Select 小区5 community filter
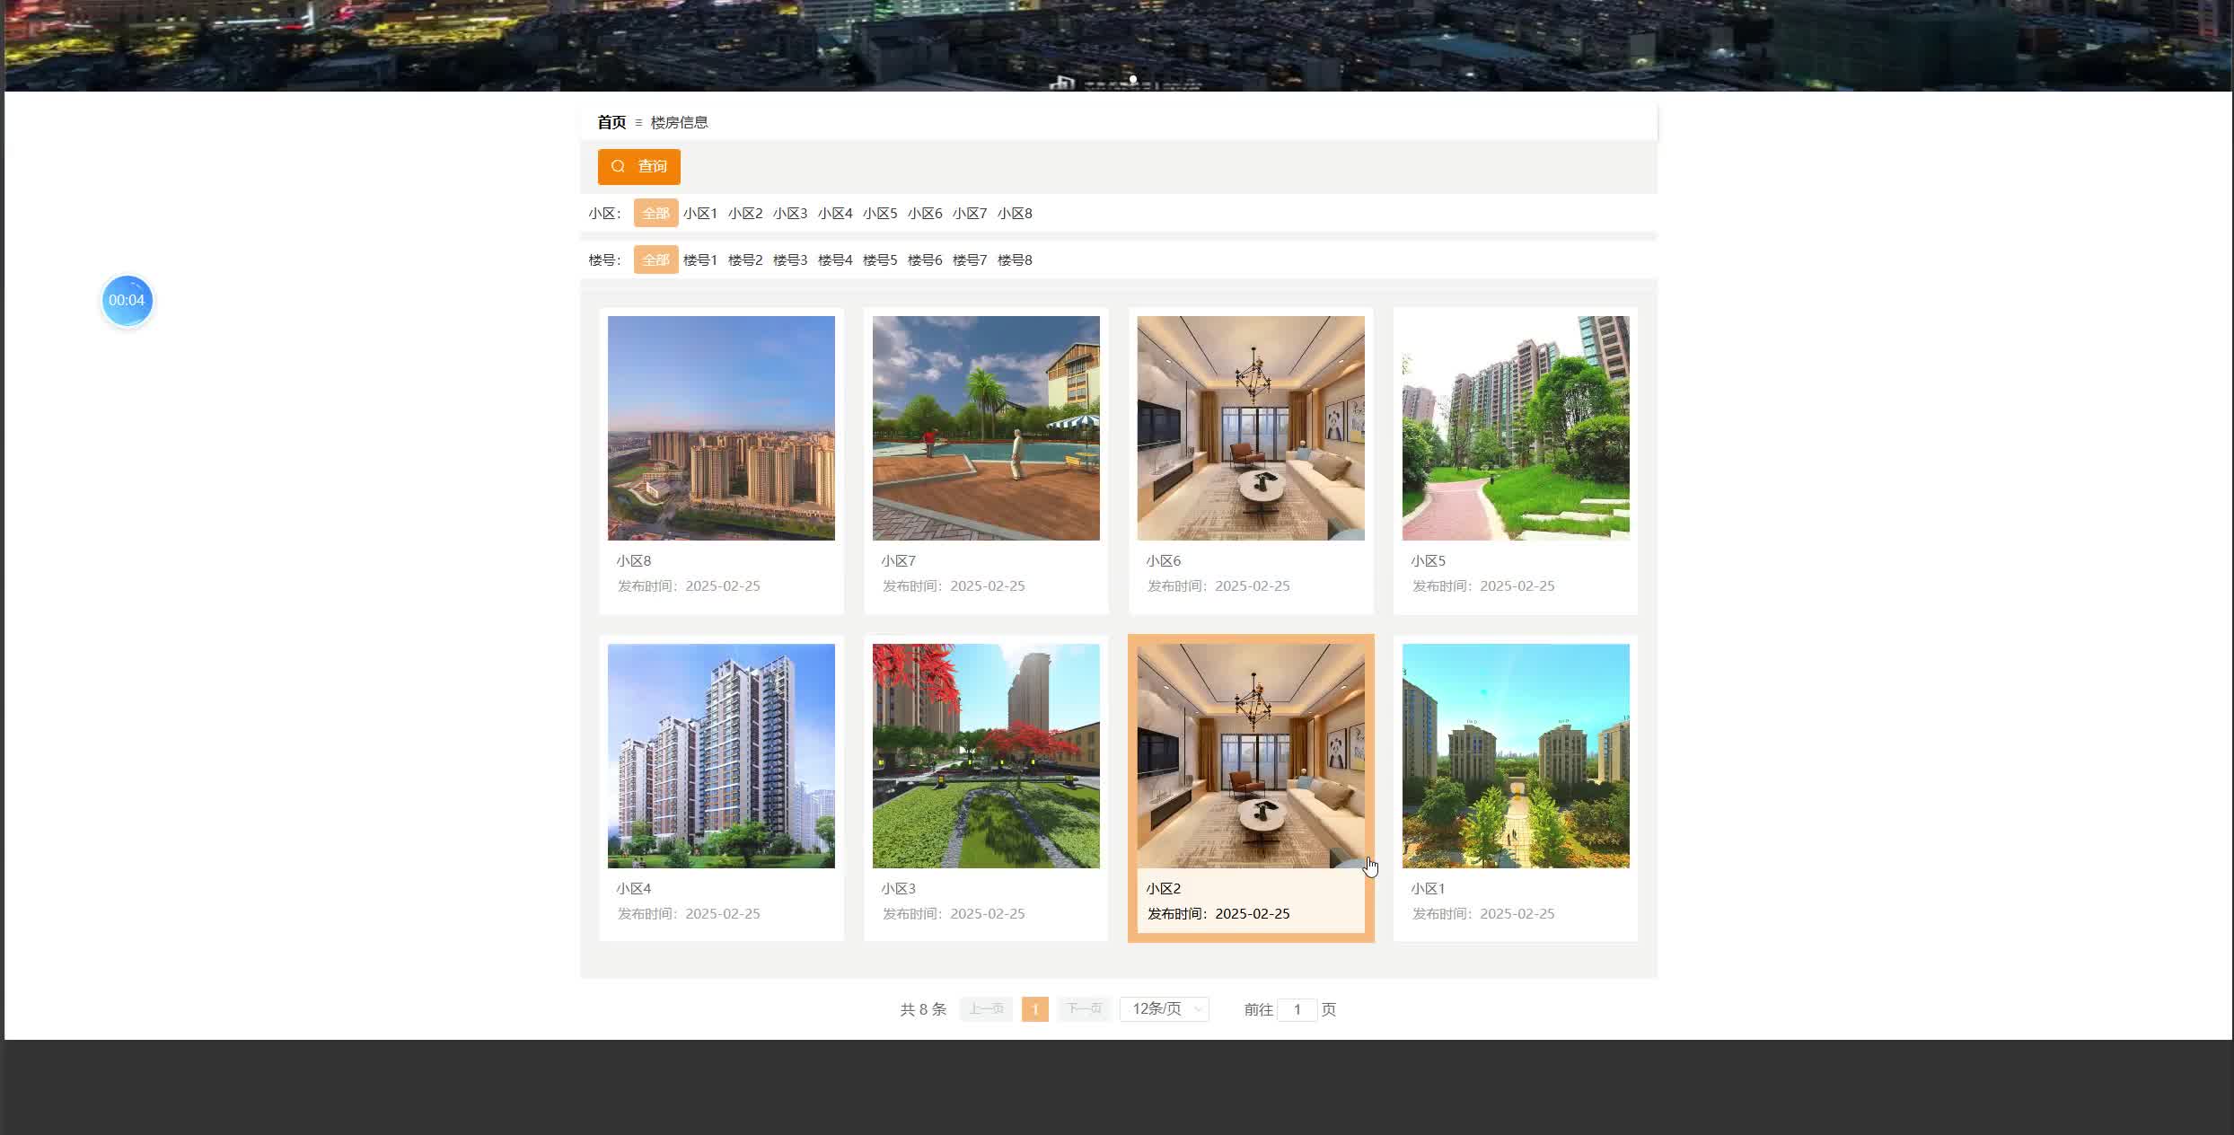The width and height of the screenshot is (2234, 1135). (879, 214)
